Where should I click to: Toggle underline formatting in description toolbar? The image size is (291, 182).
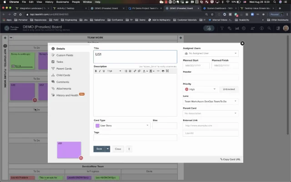click(104, 71)
